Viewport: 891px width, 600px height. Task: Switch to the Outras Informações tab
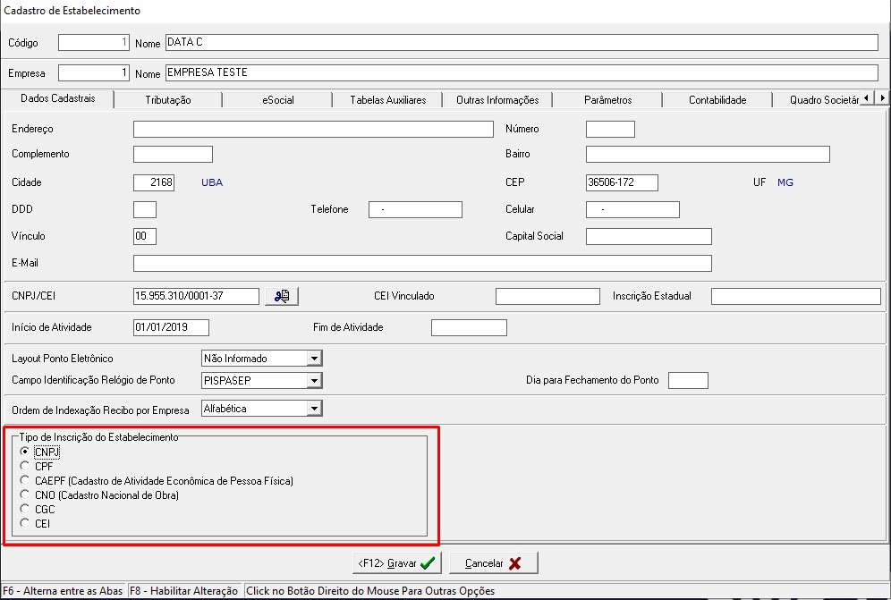tap(497, 100)
